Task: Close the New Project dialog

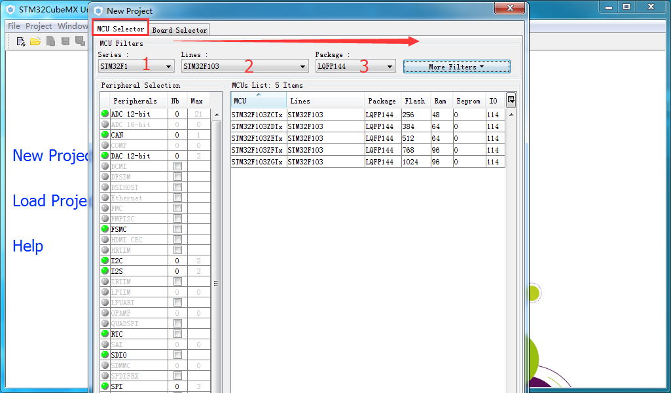Action: tap(509, 8)
